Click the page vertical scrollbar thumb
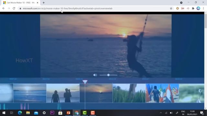207x116 pixels. pyautogui.click(x=206, y=21)
